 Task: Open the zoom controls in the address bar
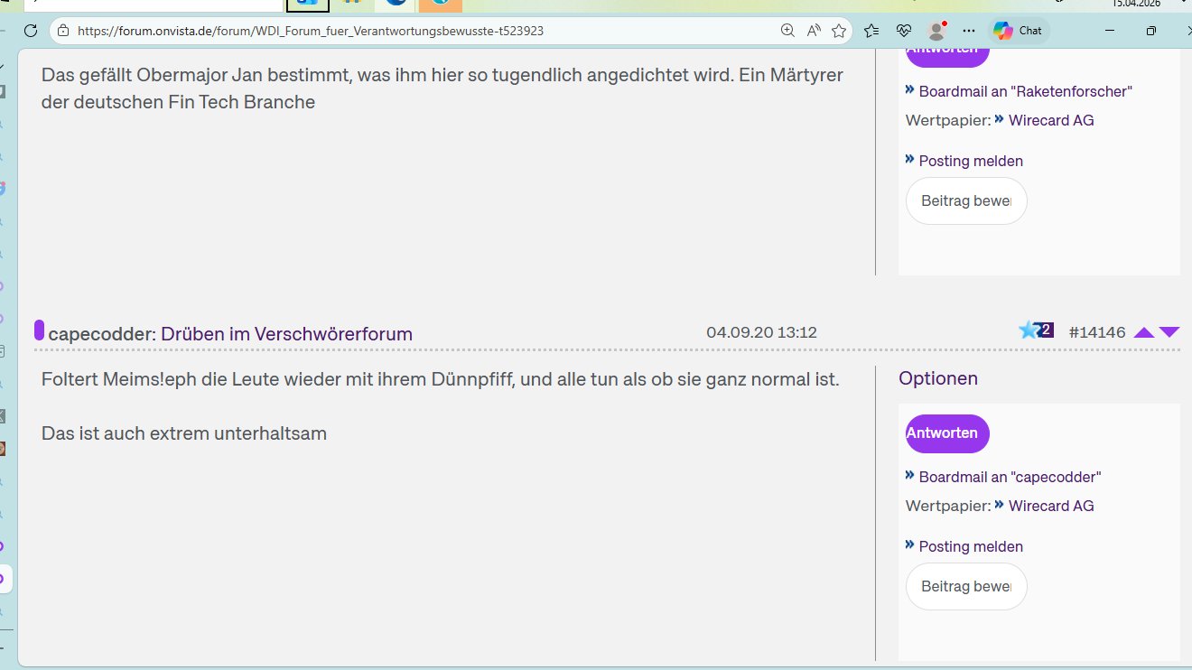coord(787,30)
